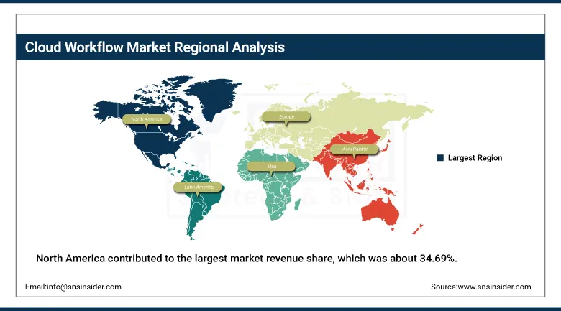Click the 'Cloud Workflow Market Regional Analysis' title
This screenshot has height=311, width=561.
155,47
